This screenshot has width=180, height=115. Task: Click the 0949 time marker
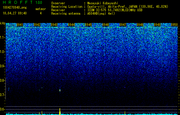(157, 25)
